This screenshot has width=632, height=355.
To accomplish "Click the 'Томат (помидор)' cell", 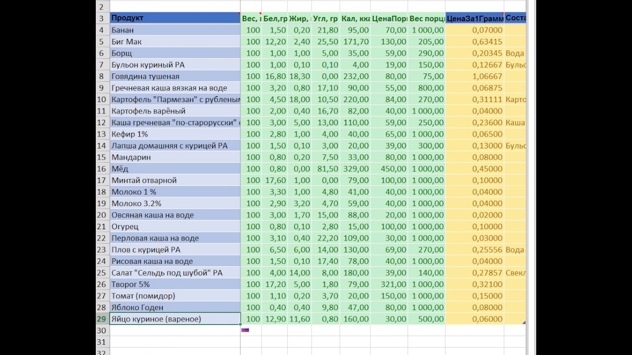I will (175, 296).
